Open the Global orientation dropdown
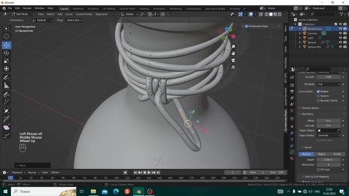The image size is (349, 196). [x=129, y=14]
